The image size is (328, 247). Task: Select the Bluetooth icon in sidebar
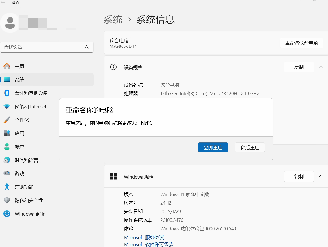coord(7,93)
